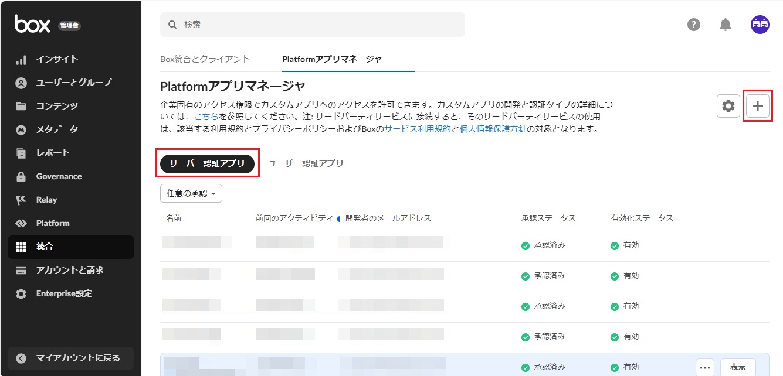Image resolution: width=783 pixels, height=376 pixels.
Task: Click the Box logo in sidebar
Action: [32, 24]
